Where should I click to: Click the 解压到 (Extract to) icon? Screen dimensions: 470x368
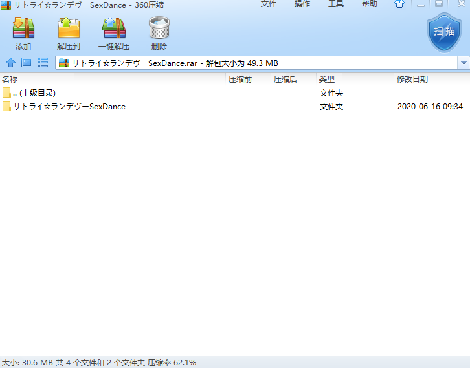pyautogui.click(x=69, y=30)
